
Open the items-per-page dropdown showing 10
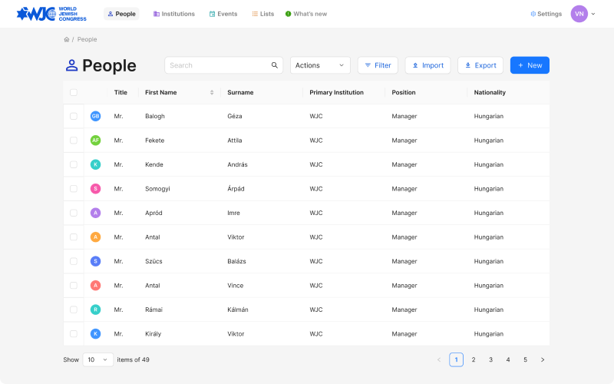click(x=98, y=359)
